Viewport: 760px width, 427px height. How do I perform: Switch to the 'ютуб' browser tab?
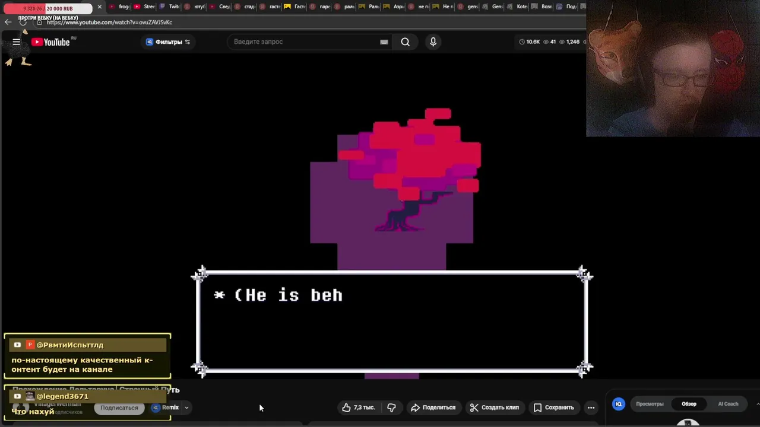[195, 7]
